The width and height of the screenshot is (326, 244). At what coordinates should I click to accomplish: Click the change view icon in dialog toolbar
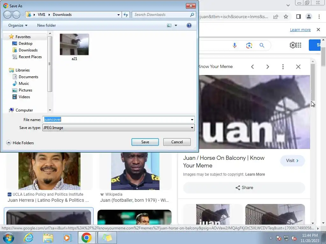pyautogui.click(x=169, y=25)
